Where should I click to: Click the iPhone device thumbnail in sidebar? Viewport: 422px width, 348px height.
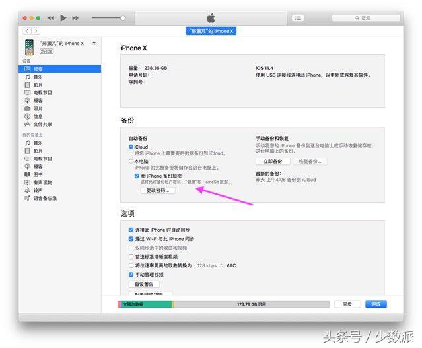pos(29,47)
